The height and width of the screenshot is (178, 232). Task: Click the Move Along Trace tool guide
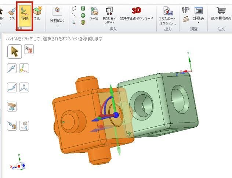coord(12,87)
